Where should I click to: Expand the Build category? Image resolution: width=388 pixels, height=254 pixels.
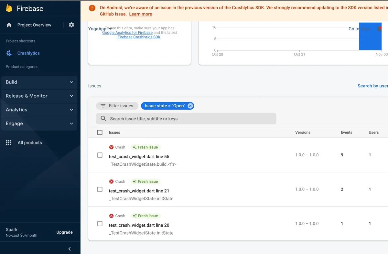click(39, 82)
